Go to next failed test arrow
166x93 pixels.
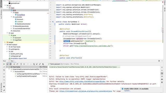tap(31, 64)
